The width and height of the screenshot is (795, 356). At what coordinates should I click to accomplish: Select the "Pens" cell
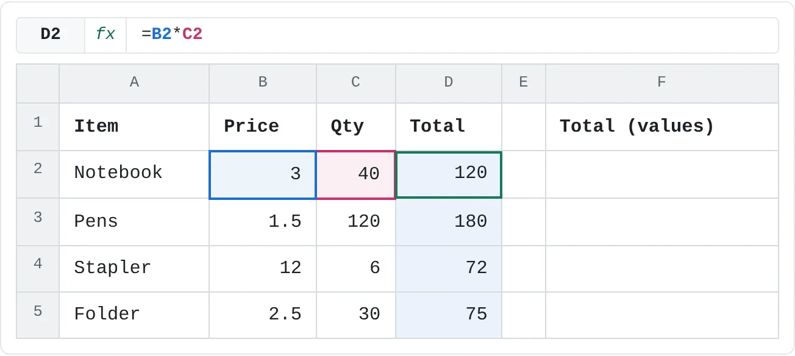tap(134, 222)
